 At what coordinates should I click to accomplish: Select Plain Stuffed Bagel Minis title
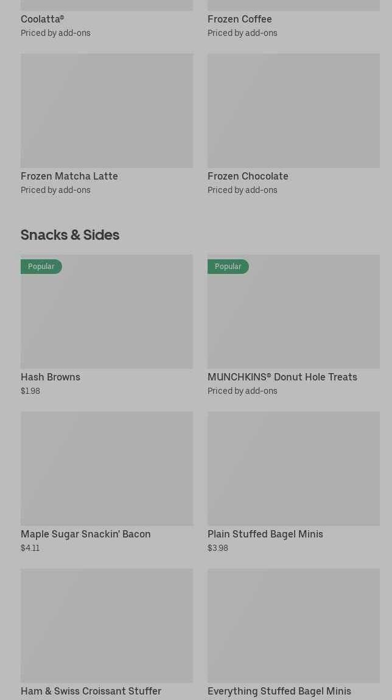pos(265,534)
